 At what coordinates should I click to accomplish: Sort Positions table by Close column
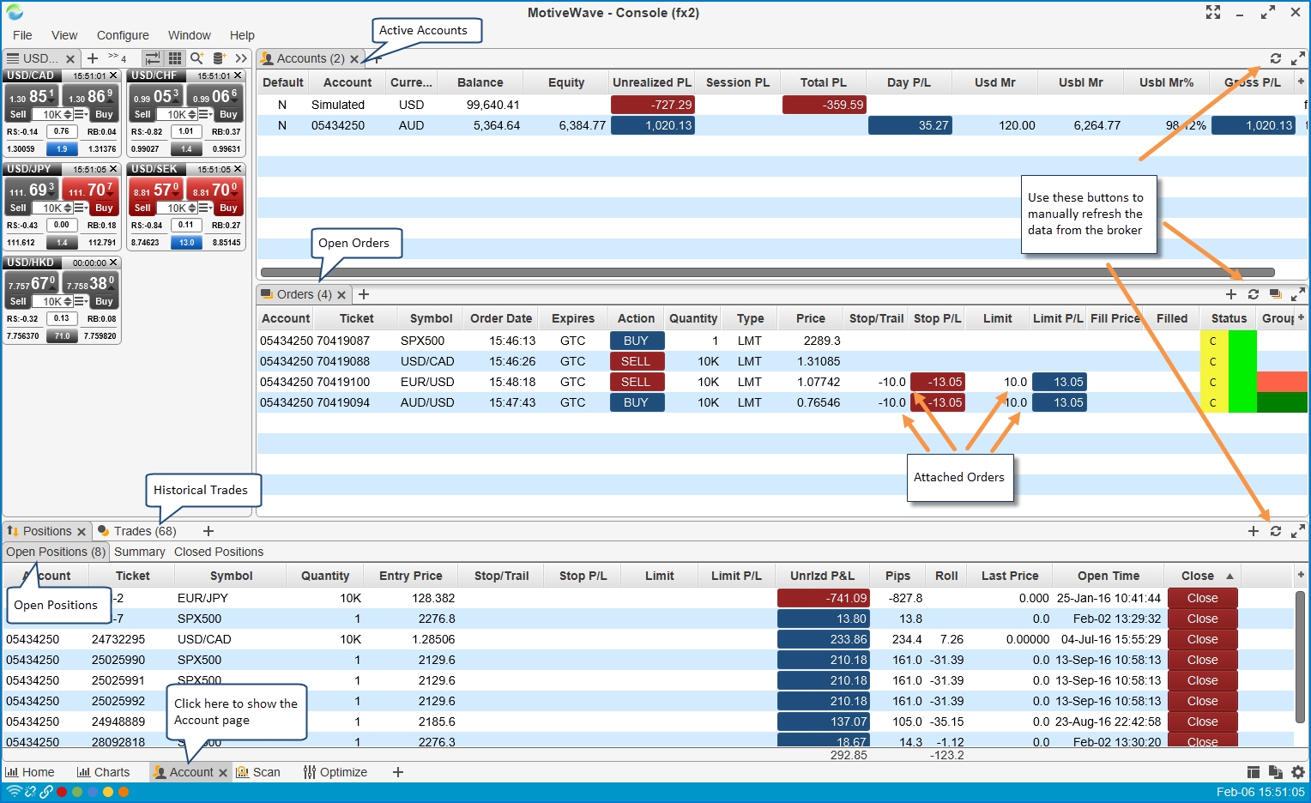tap(1201, 576)
